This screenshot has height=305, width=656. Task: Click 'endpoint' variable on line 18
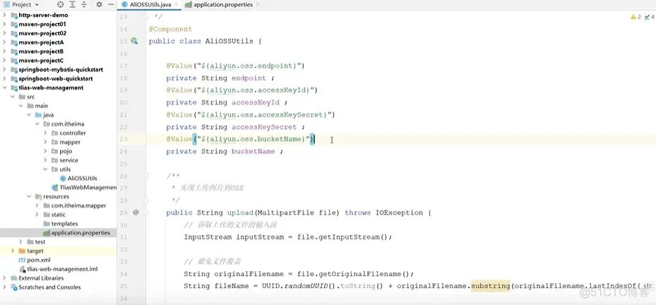point(249,78)
